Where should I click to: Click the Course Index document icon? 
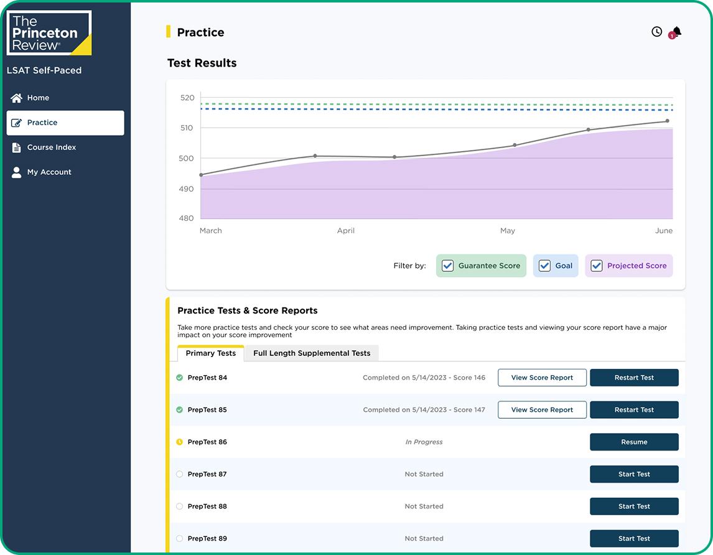point(17,147)
